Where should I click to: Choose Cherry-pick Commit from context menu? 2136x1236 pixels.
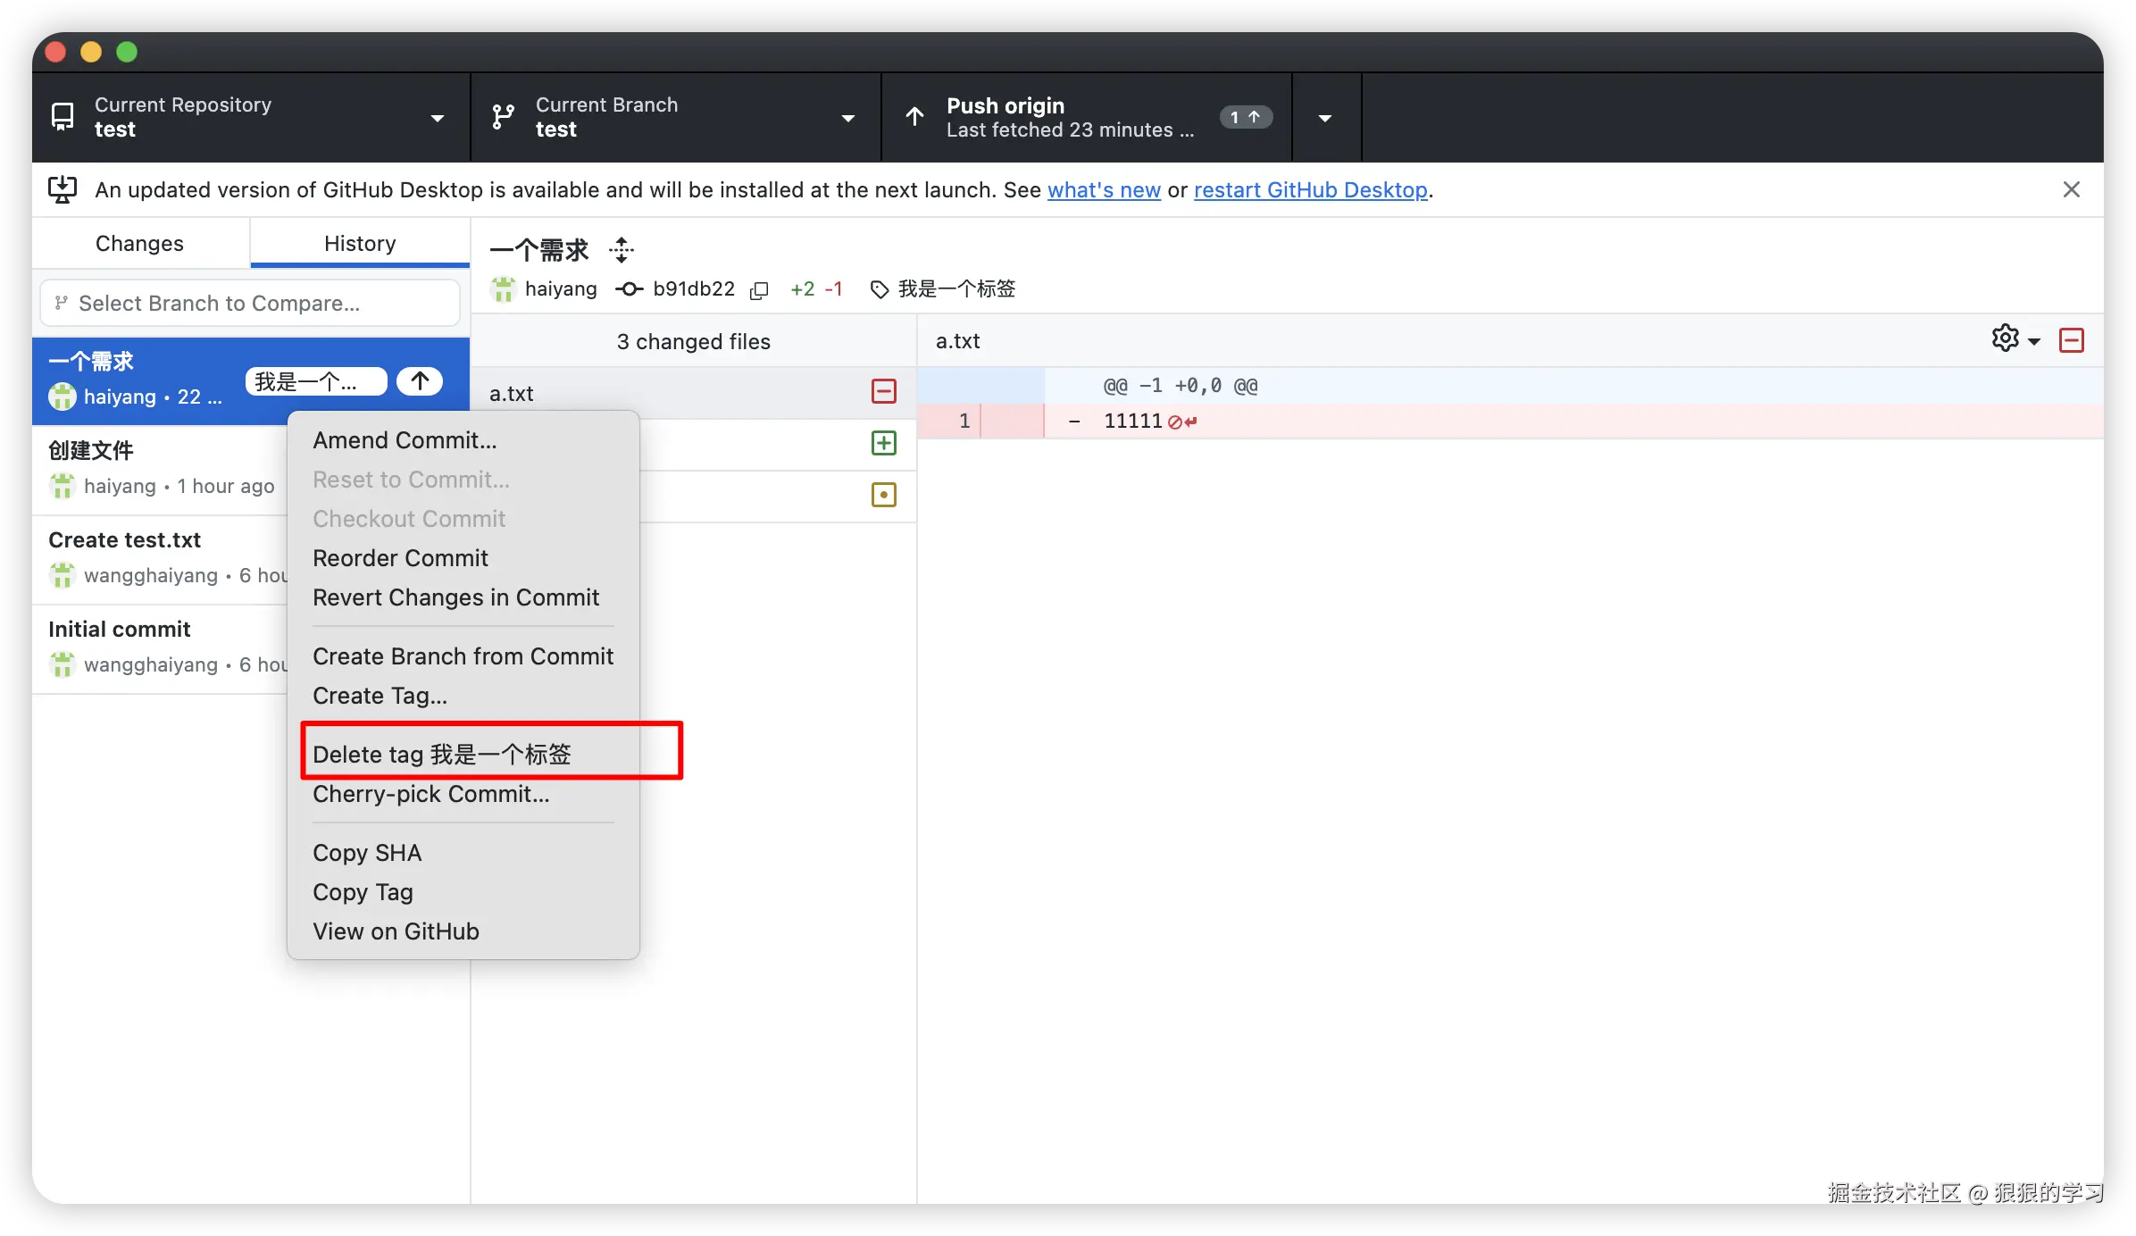(x=431, y=793)
